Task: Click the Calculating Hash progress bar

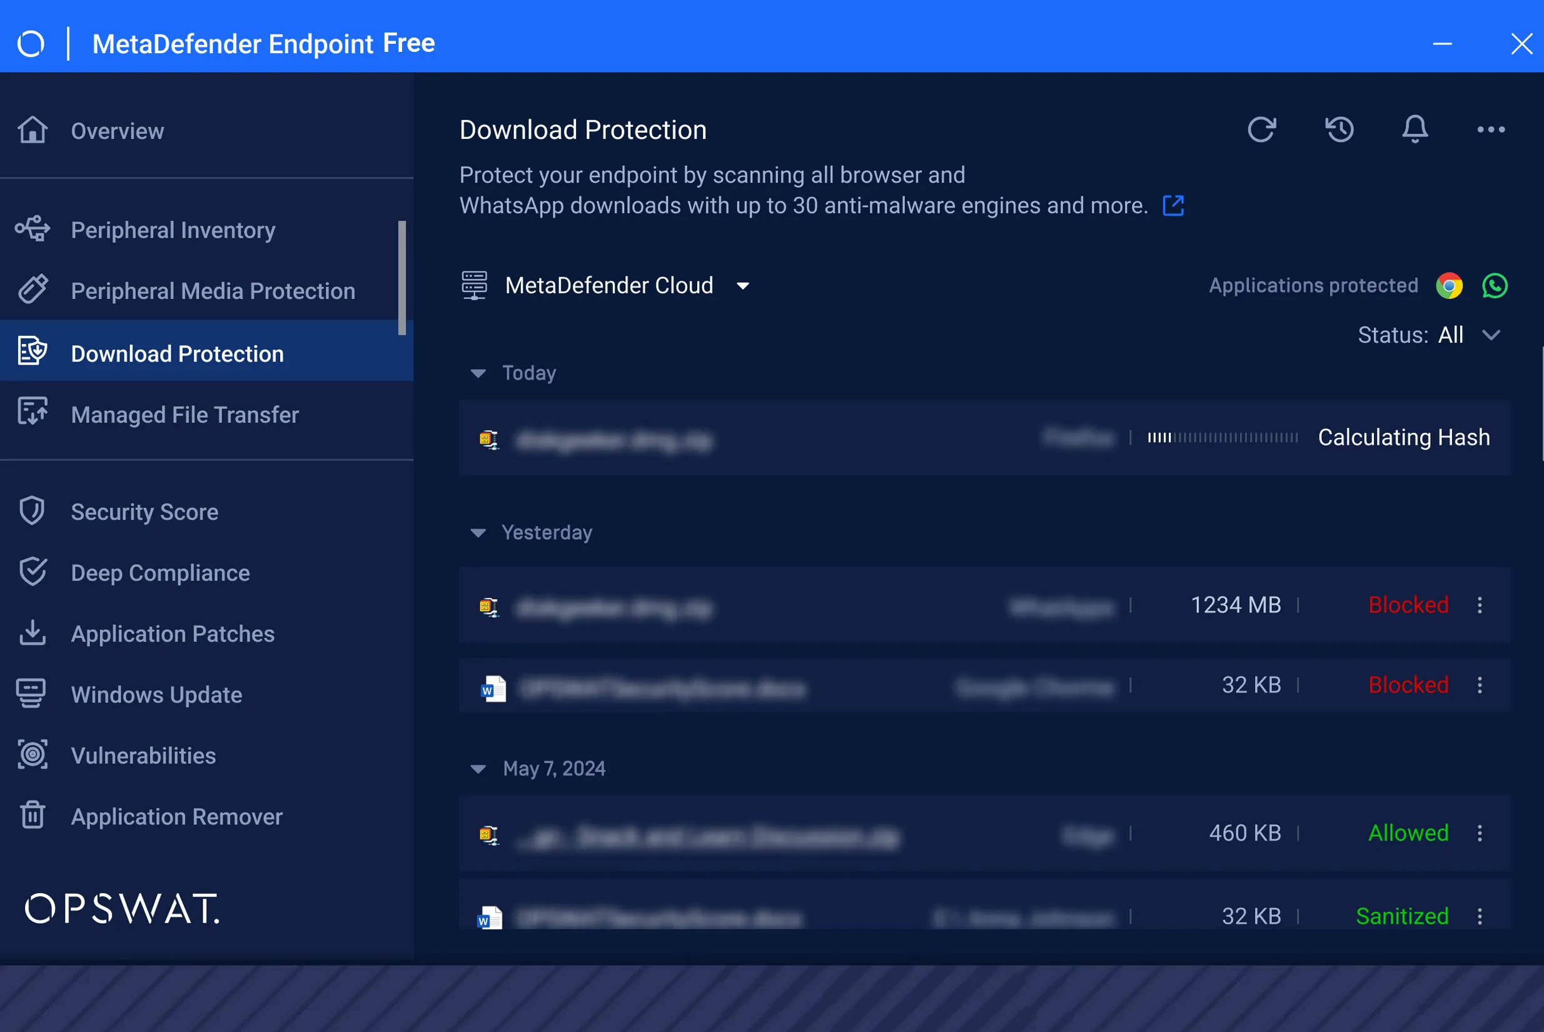Action: tap(1223, 438)
